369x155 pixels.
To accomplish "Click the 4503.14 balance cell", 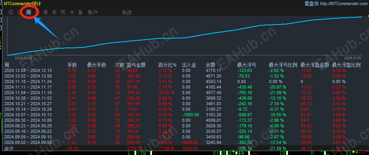I will click(213, 81).
